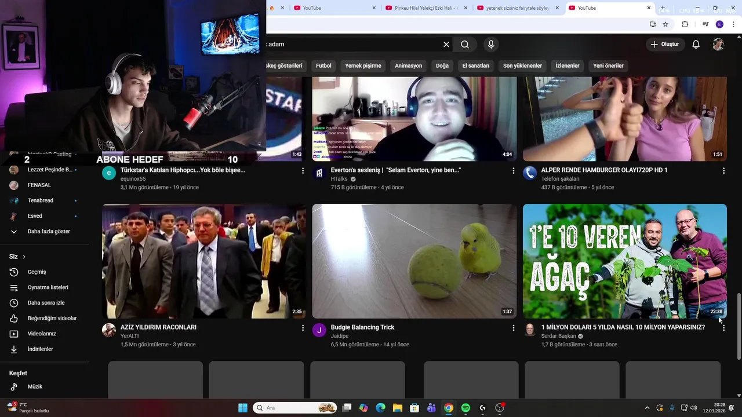This screenshot has width=742, height=417.
Task: Open Chrome three-dot menu
Action: 733,24
